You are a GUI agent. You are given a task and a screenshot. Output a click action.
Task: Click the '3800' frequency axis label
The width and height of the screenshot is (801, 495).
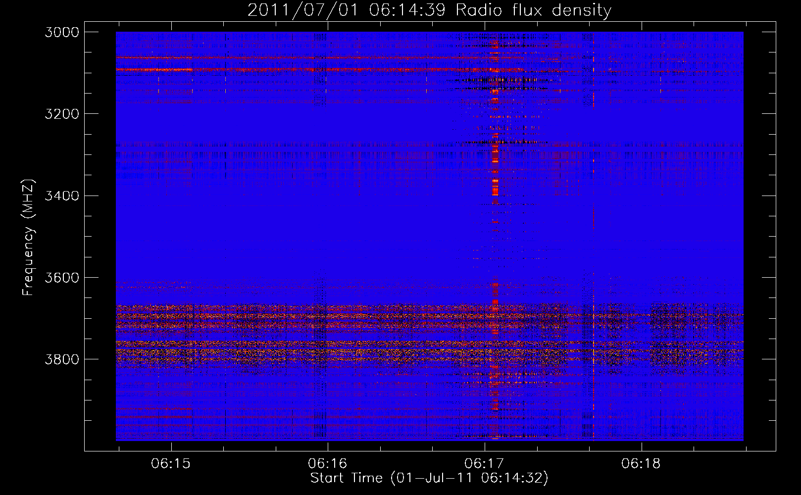pyautogui.click(x=62, y=359)
